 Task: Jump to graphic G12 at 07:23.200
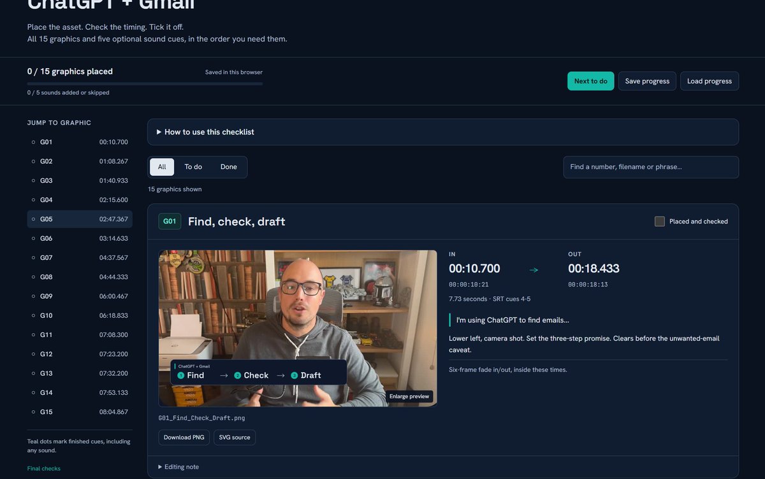(80, 354)
